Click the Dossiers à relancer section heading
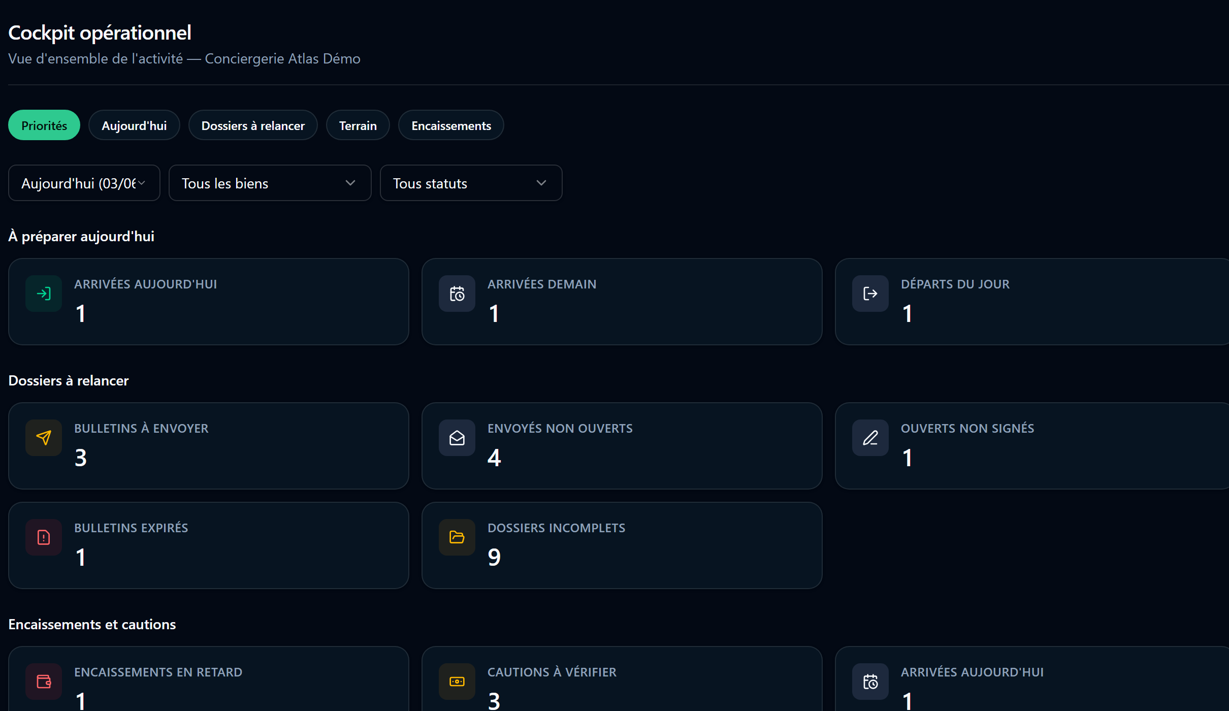The width and height of the screenshot is (1229, 711). tap(69, 380)
